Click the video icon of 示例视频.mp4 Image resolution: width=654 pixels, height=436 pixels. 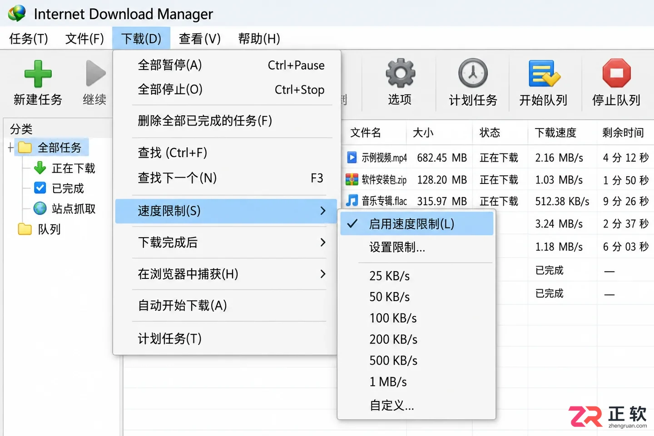coord(352,157)
